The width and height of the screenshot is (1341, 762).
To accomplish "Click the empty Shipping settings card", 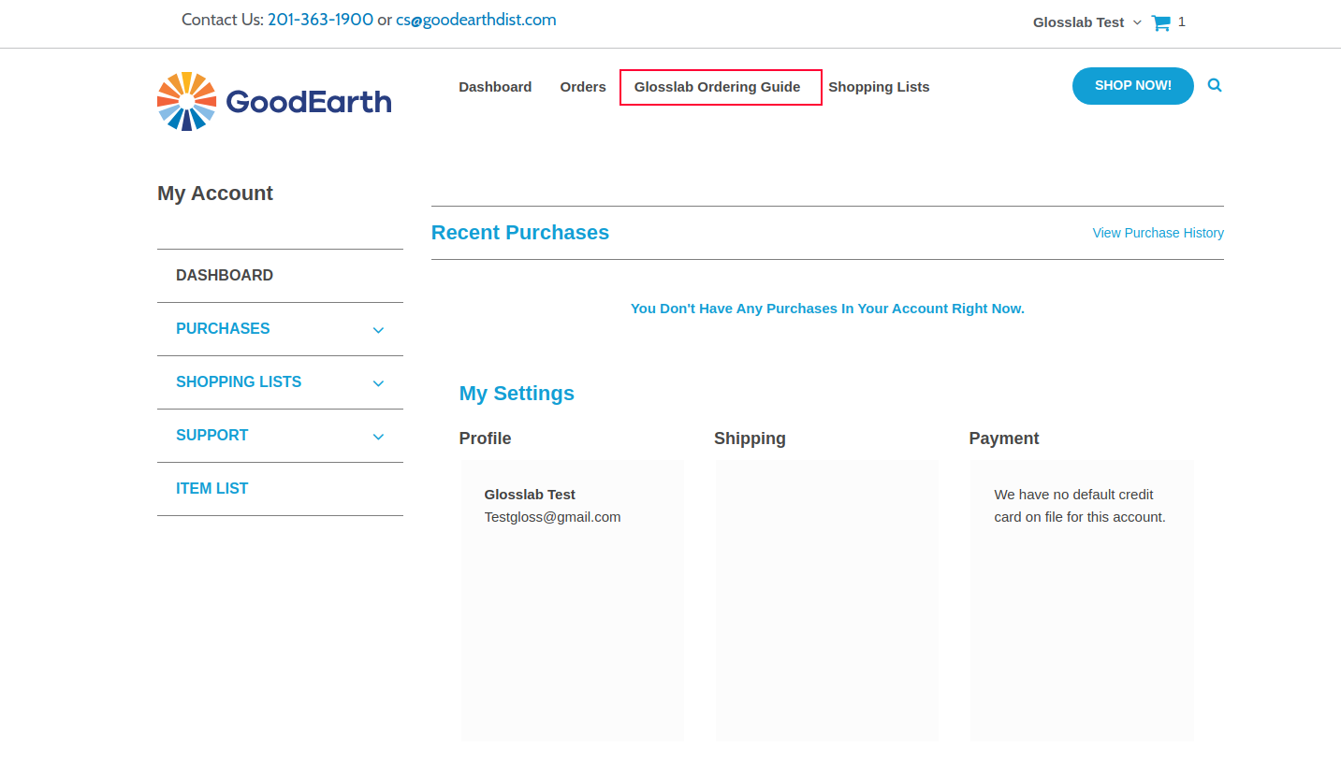I will (x=826, y=600).
